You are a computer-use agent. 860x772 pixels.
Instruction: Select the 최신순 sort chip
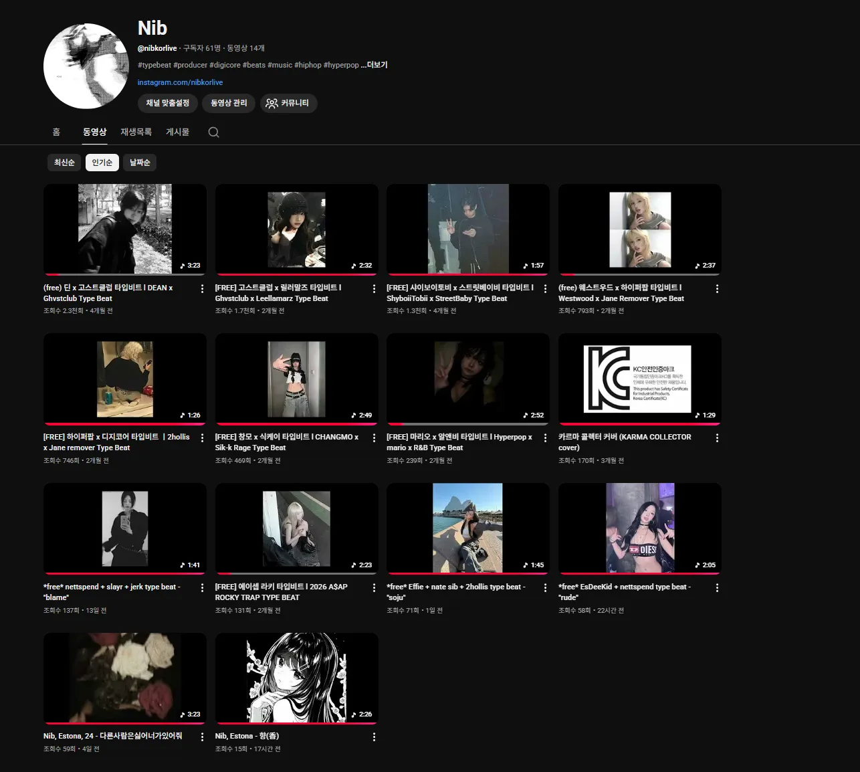pos(64,163)
